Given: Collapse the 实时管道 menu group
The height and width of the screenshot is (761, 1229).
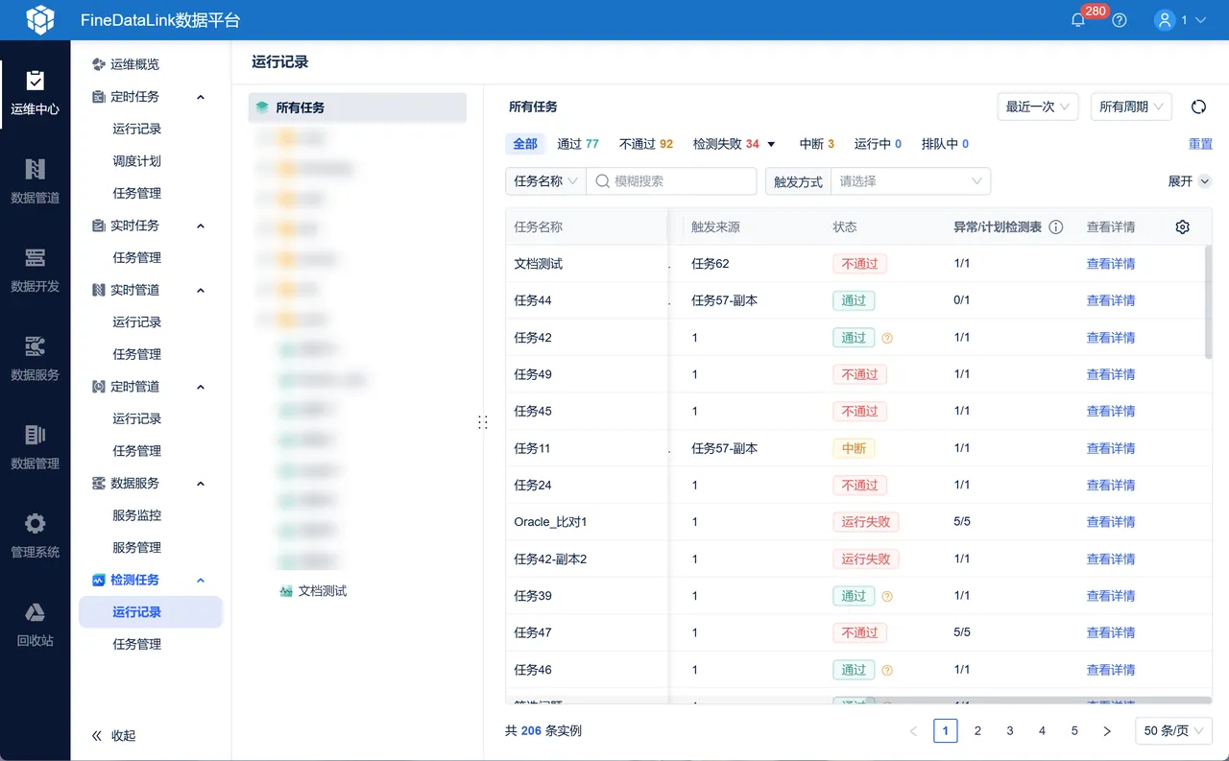Looking at the screenshot, I should tap(201, 290).
